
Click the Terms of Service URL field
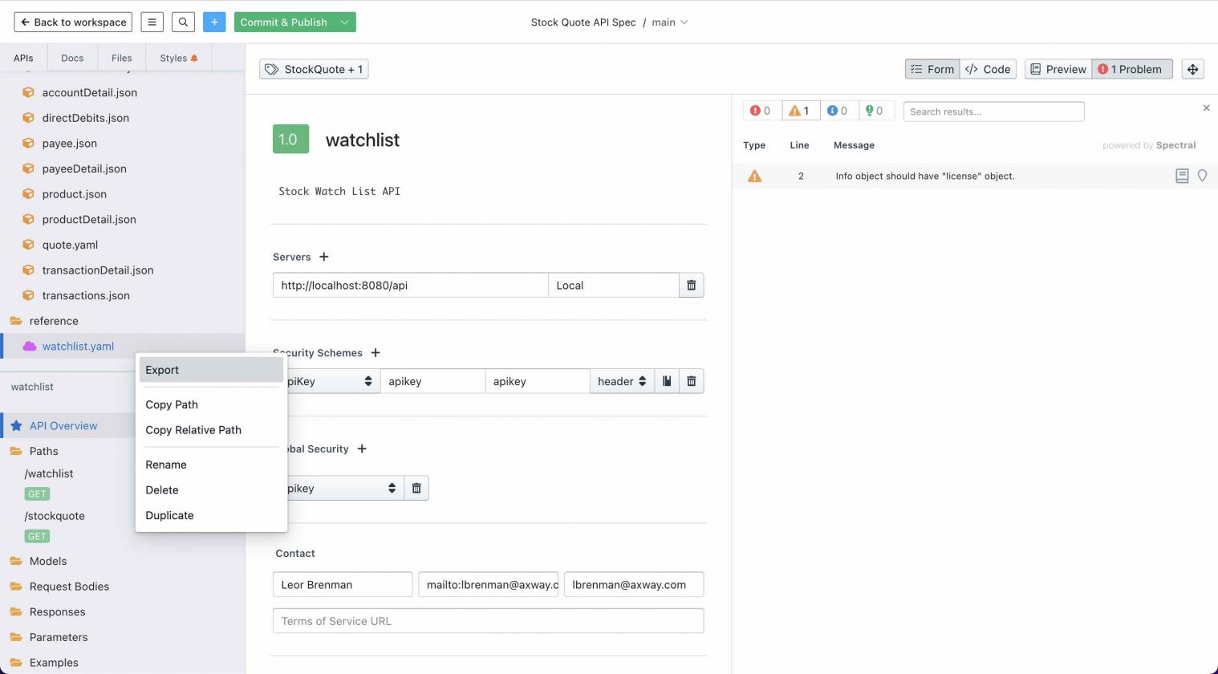coord(488,620)
